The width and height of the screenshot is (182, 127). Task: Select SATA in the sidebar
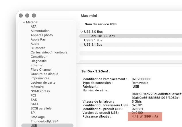pyautogui.click(x=34, y=104)
